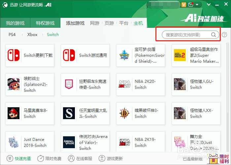Select the Splatoon2 squid character icon
The width and height of the screenshot is (231, 165).
[14, 84]
